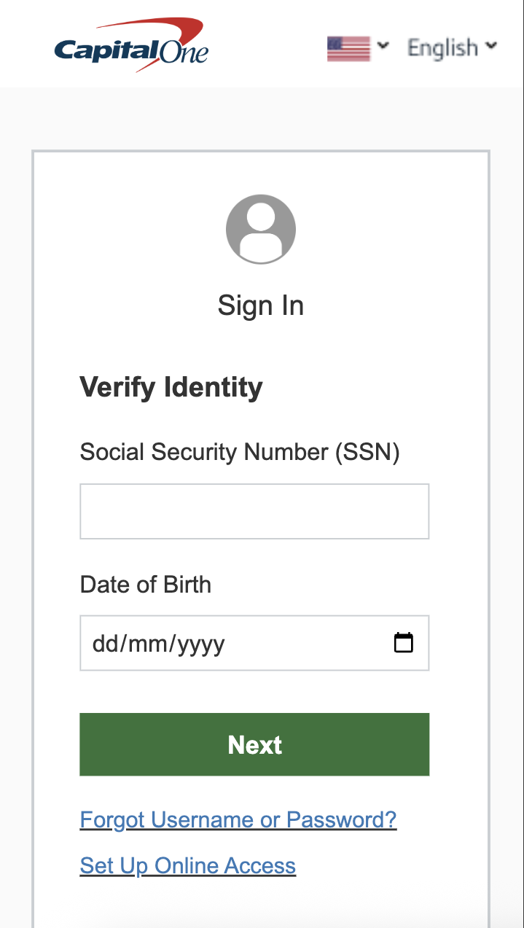
Task: Focus the Social Security Number field
Action: point(254,511)
